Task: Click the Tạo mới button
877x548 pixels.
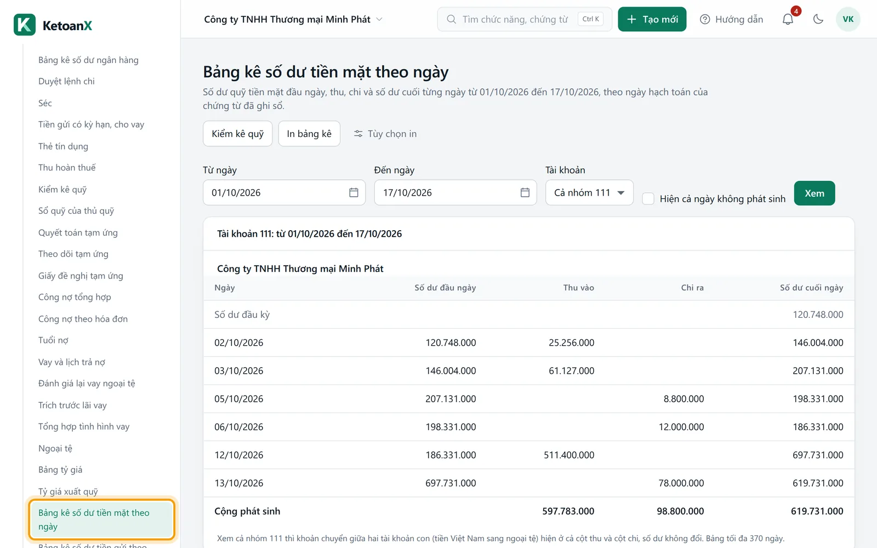Action: point(652,19)
